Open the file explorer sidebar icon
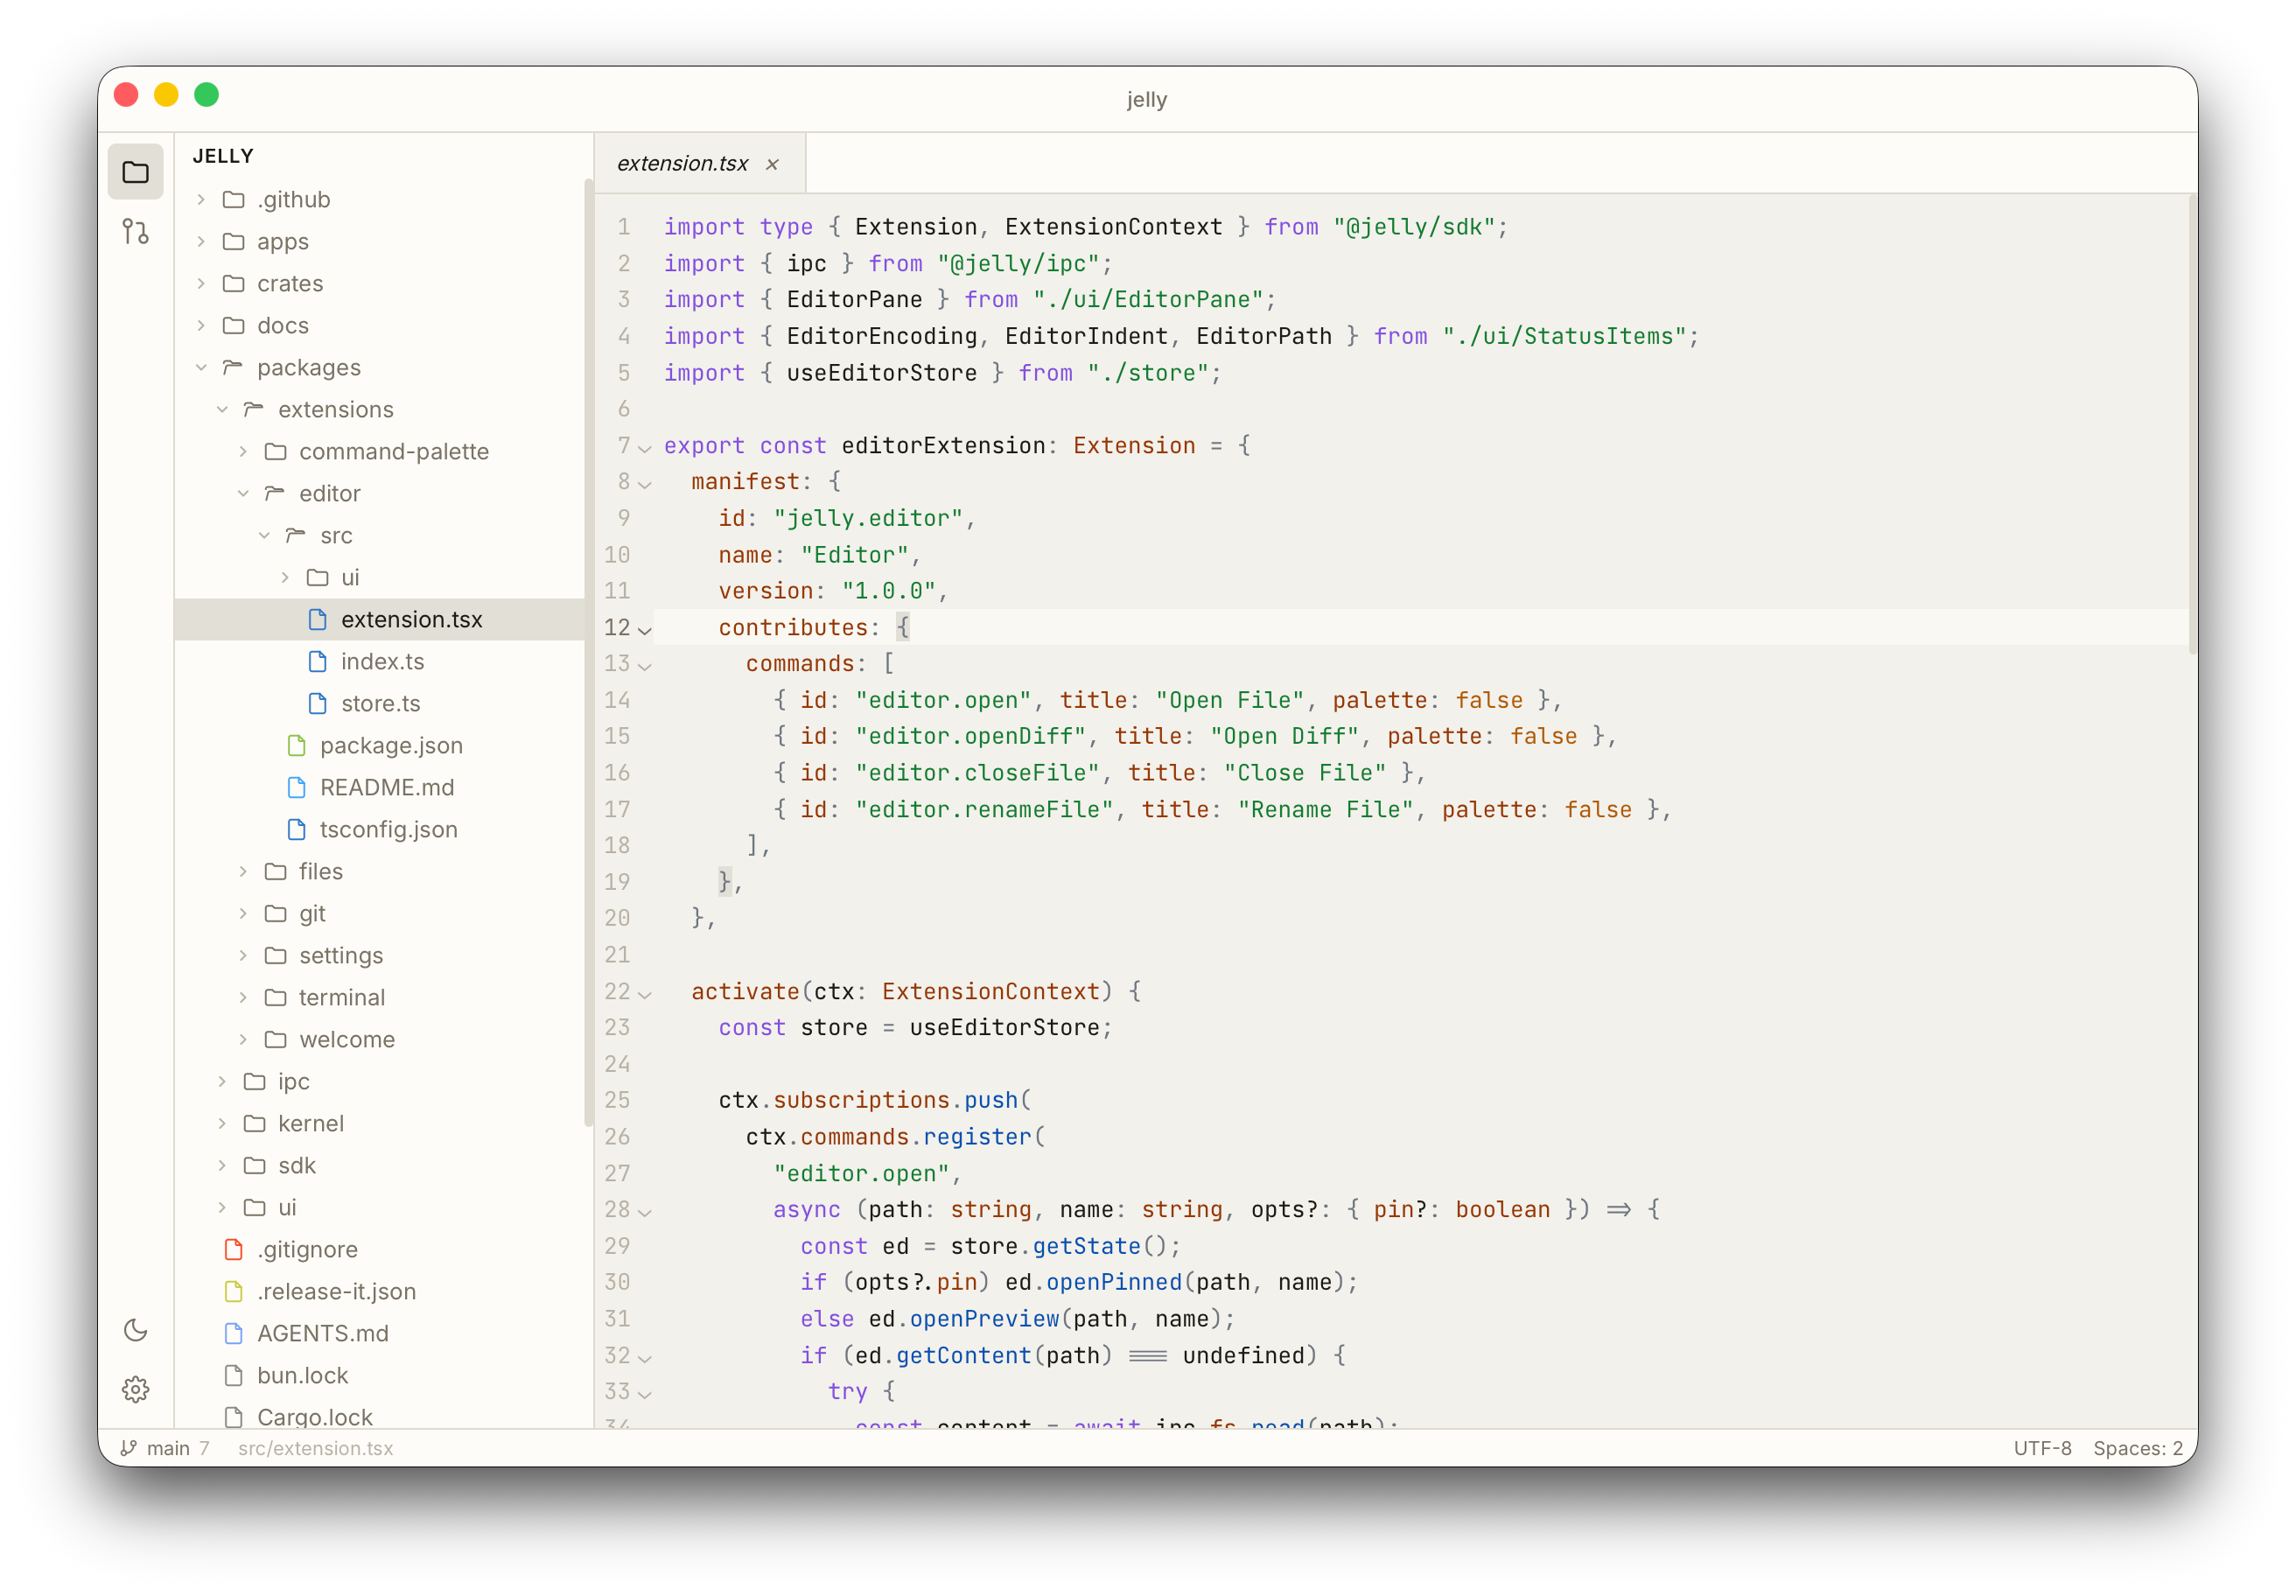Viewport: 2296px width, 1596px height. [x=136, y=172]
